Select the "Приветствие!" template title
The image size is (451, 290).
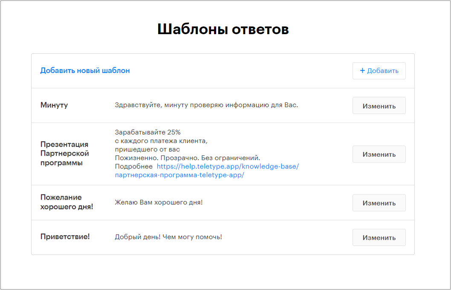(x=65, y=237)
